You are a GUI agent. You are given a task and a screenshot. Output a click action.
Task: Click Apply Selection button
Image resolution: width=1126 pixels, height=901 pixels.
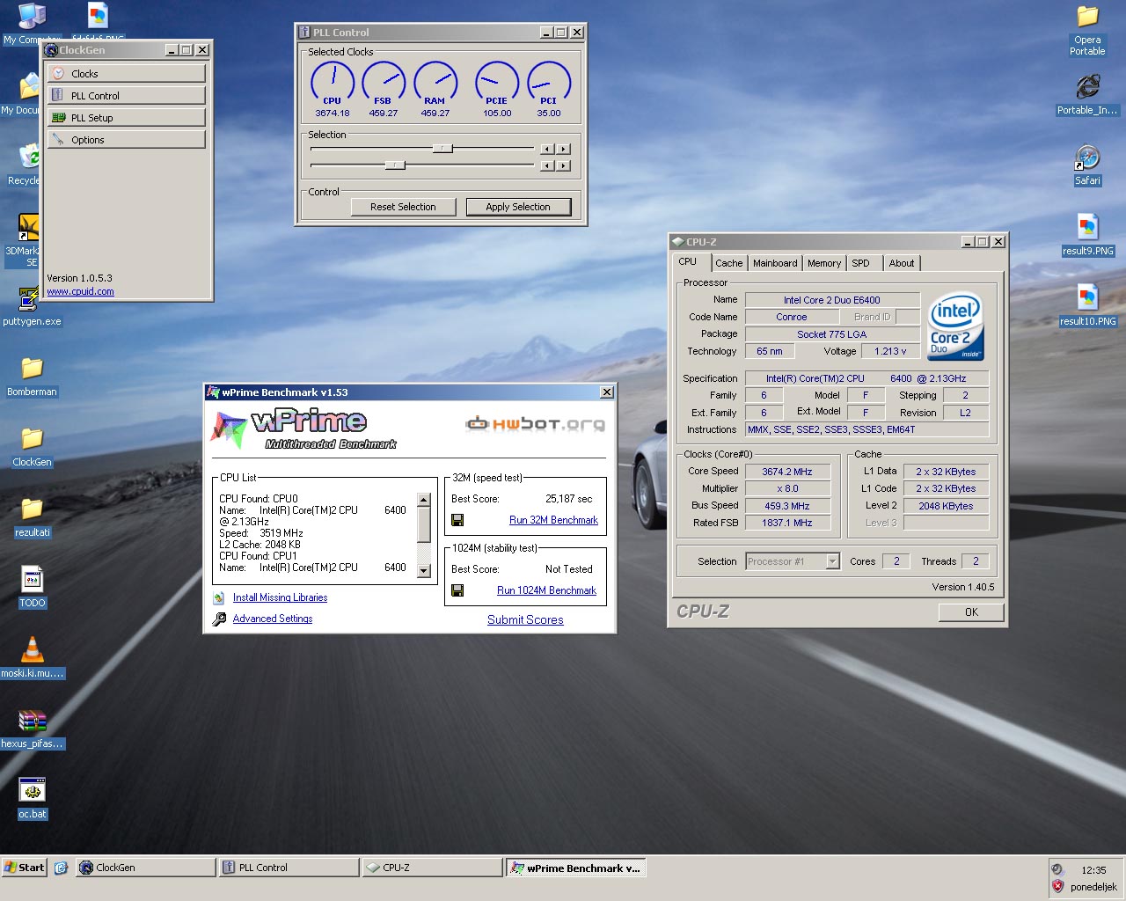pos(518,207)
